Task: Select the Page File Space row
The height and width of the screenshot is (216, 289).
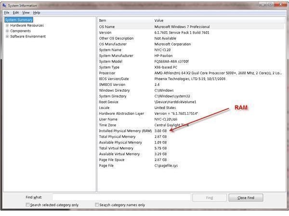Action: pyautogui.click(x=191, y=160)
